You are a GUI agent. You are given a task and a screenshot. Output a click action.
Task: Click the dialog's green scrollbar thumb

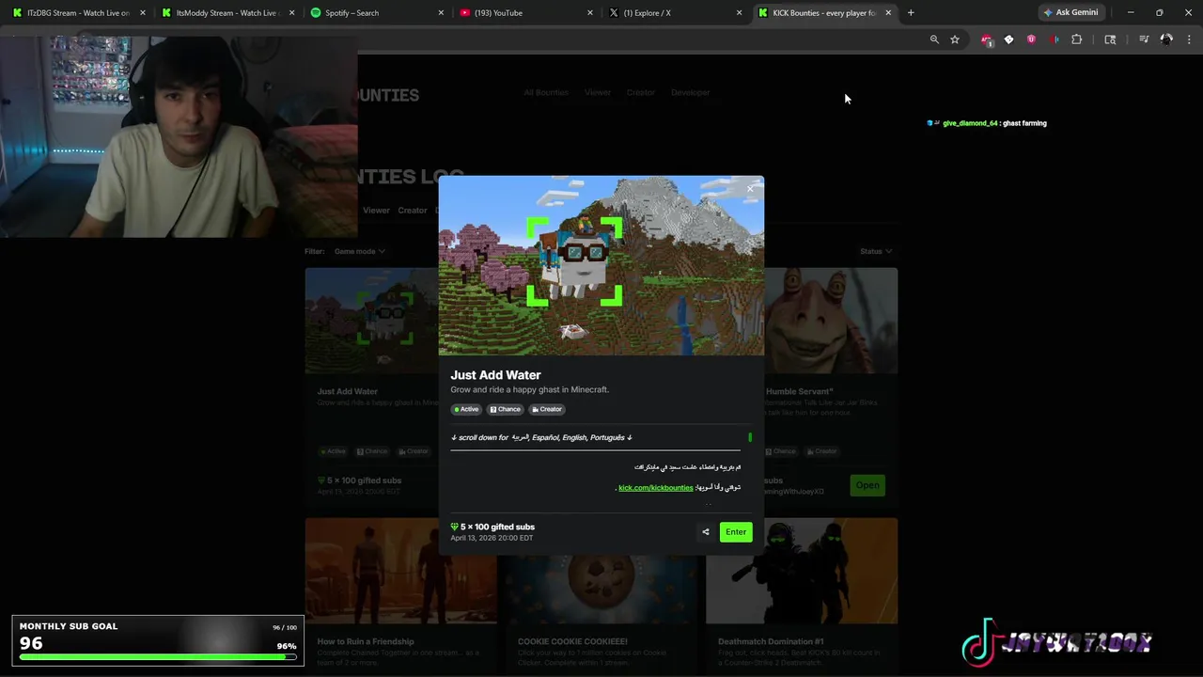pyautogui.click(x=750, y=437)
